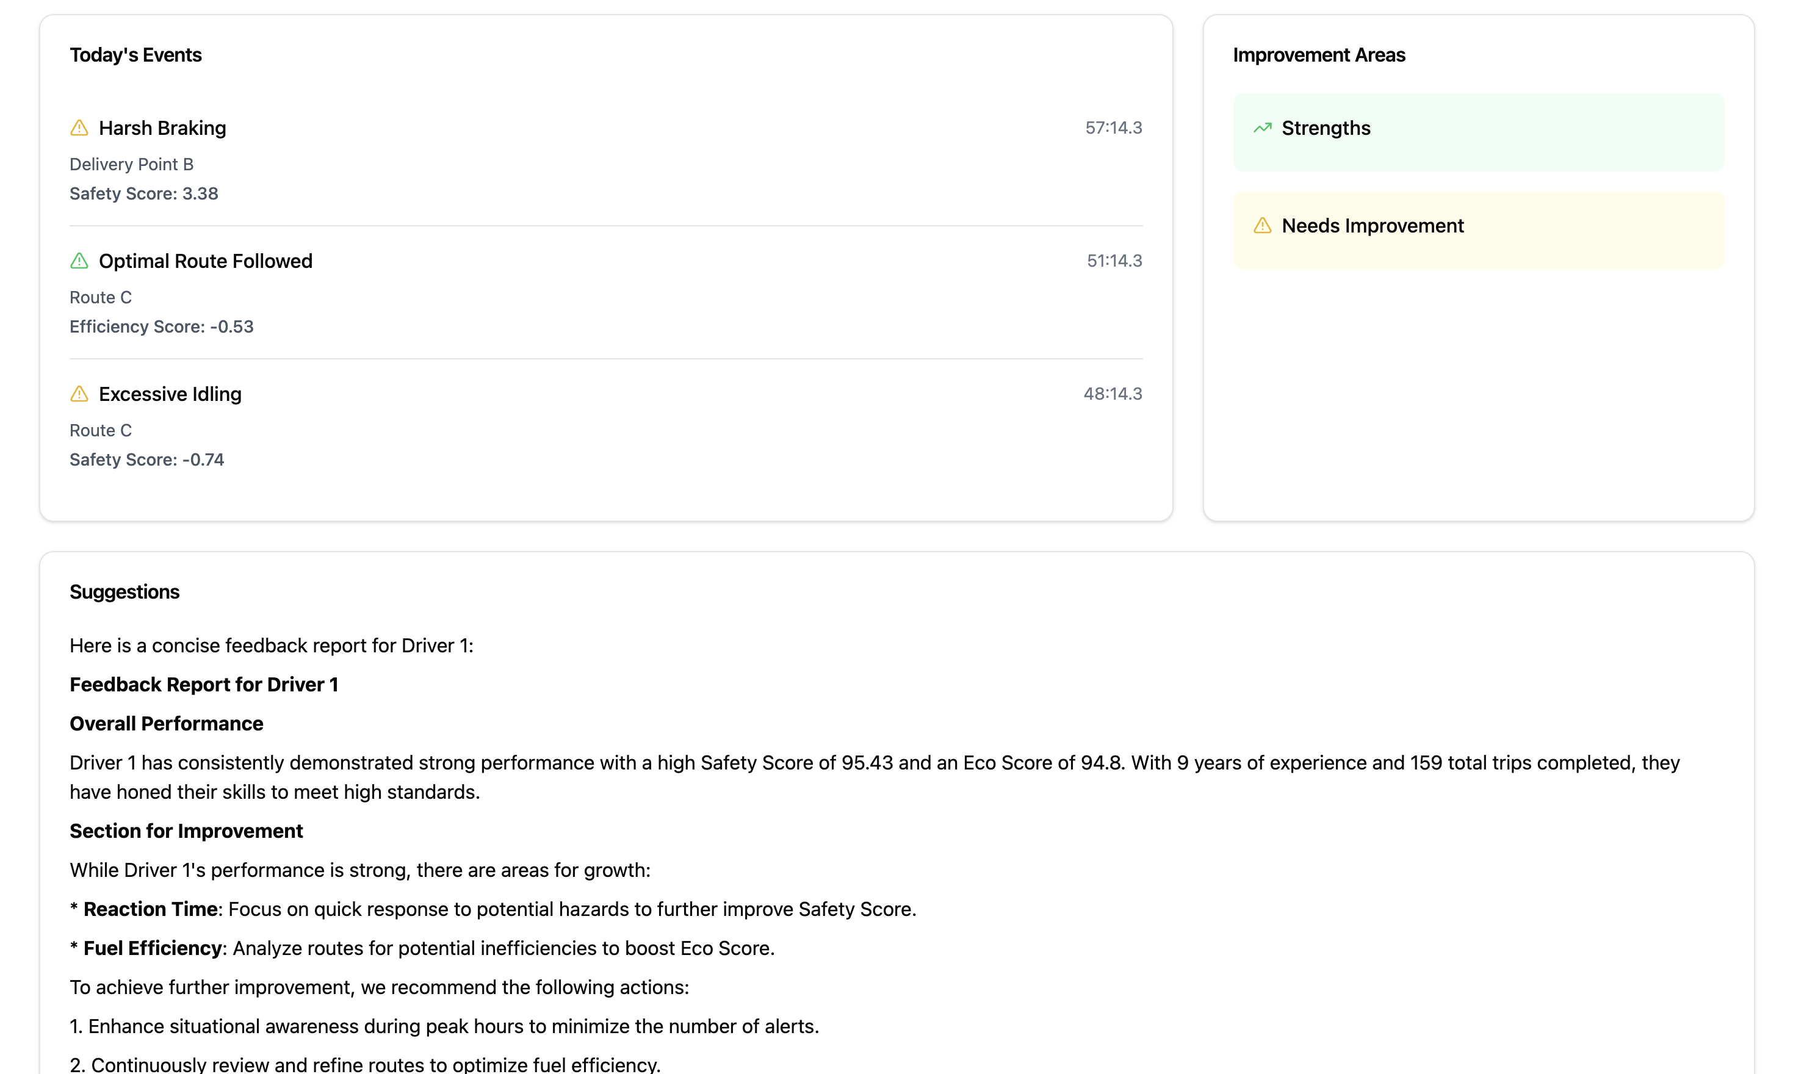
Task: Click the 51:14.3 event timestamp
Action: [x=1114, y=261]
